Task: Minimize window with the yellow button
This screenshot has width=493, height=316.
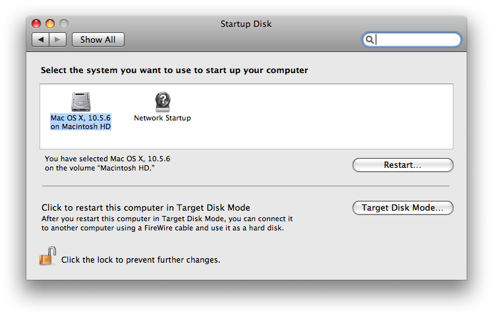Action: (50, 24)
